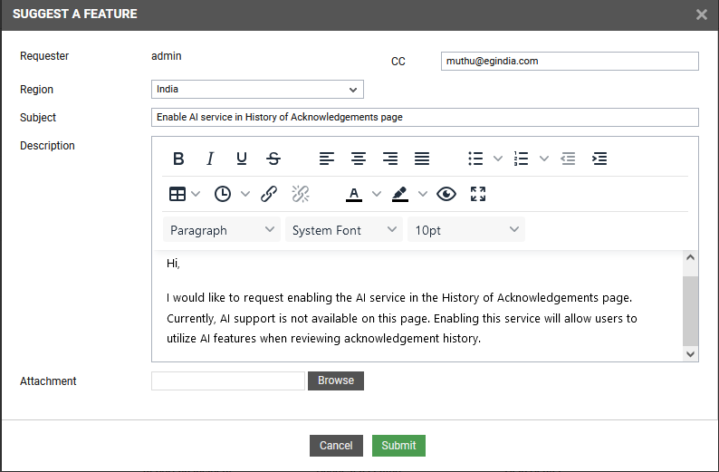Open highlight color picker arrow
Image resolution: width=719 pixels, height=472 pixels.
pyautogui.click(x=423, y=194)
